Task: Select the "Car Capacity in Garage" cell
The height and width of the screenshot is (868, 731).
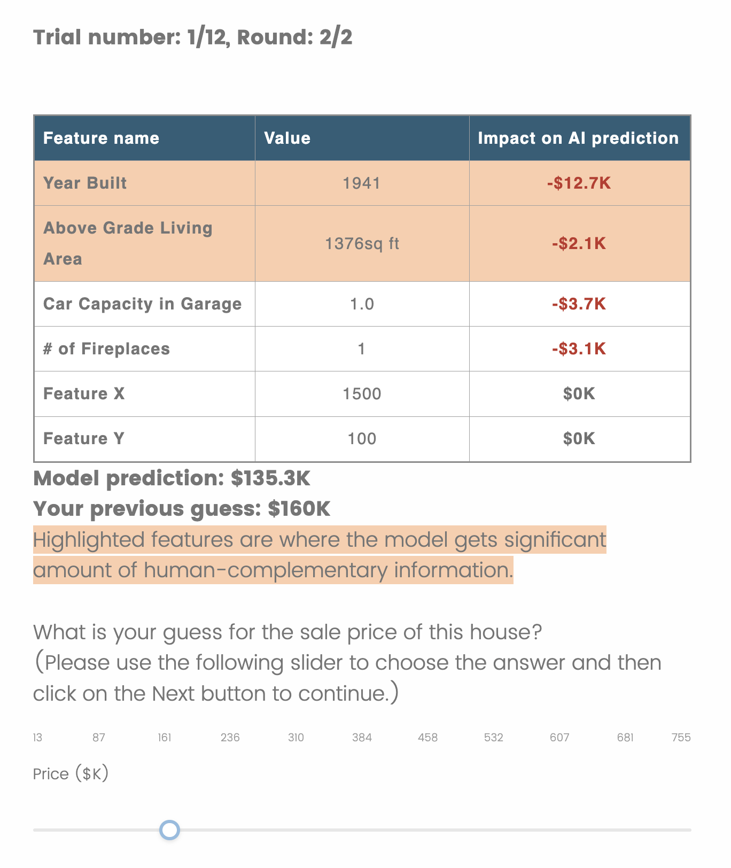Action: [x=143, y=304]
